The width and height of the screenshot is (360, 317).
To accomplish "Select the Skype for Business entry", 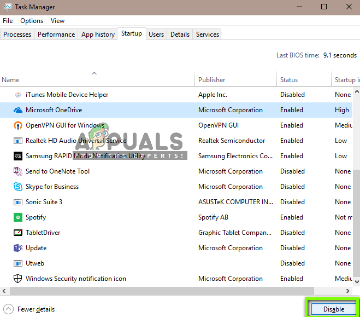I will [52, 187].
